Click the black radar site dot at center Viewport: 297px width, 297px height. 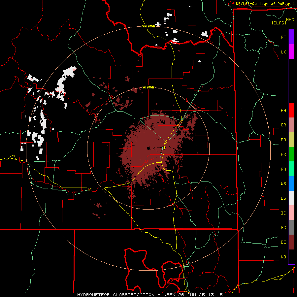coord(148,148)
